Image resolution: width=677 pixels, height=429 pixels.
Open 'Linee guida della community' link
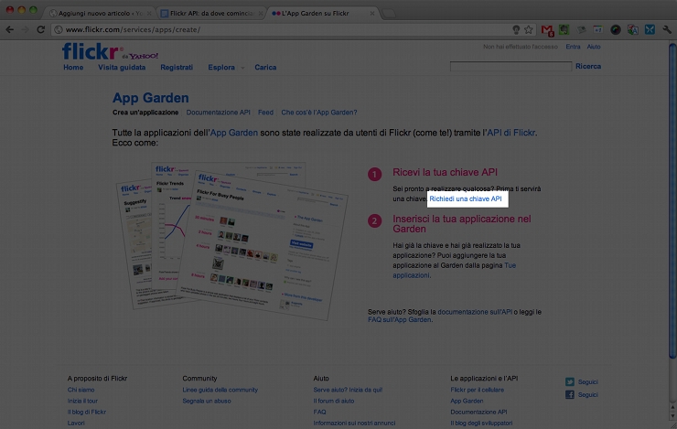220,390
